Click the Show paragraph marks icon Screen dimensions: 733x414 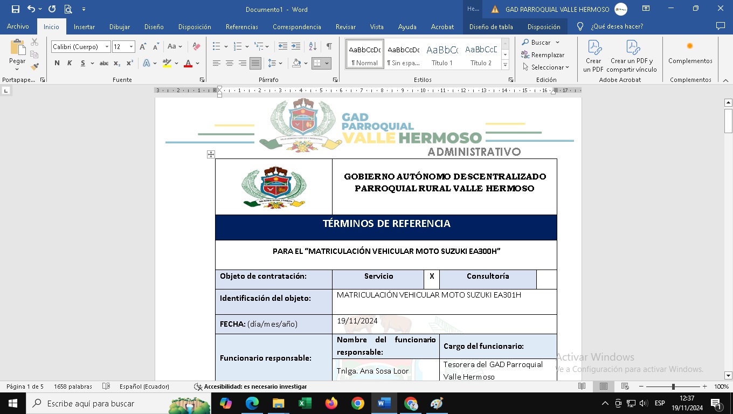329,47
